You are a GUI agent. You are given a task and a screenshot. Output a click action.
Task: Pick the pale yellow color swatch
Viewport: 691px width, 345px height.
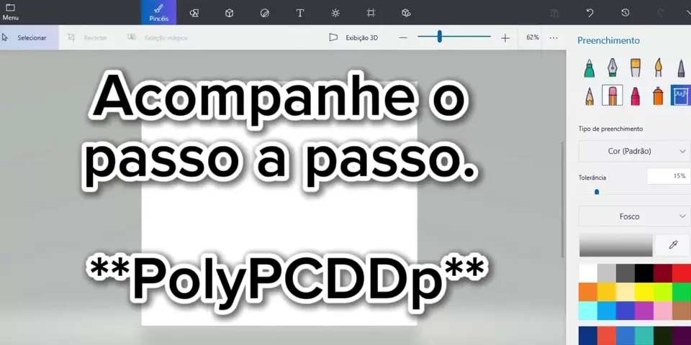pyautogui.click(x=625, y=292)
